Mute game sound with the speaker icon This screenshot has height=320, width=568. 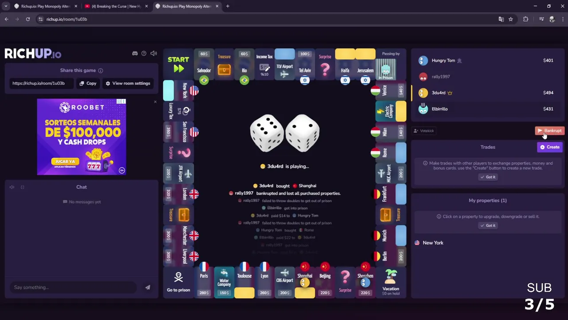pyautogui.click(x=154, y=53)
